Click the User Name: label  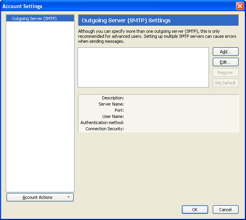tap(113, 116)
